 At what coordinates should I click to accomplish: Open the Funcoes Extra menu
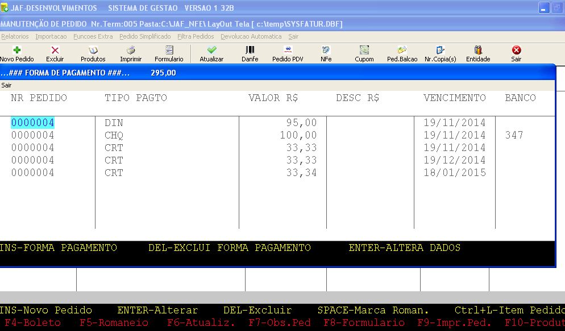[93, 36]
